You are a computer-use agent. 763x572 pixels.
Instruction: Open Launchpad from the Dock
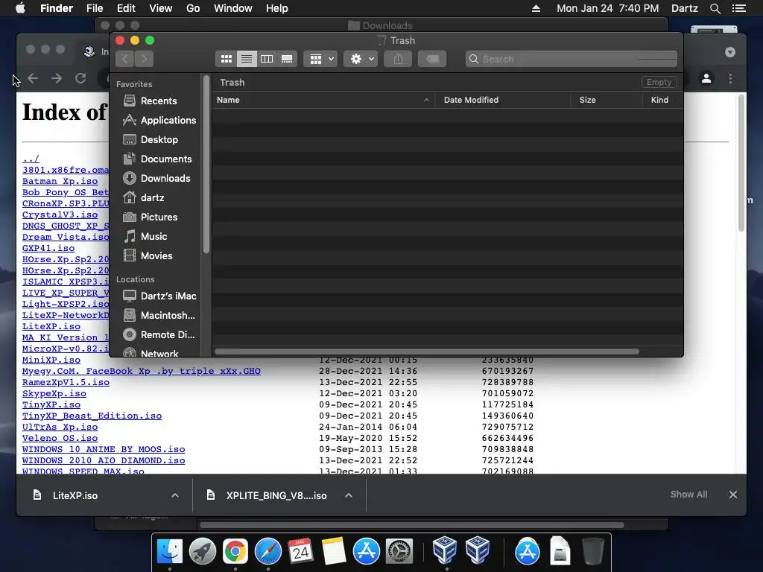[203, 551]
